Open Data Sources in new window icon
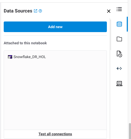 (x=36, y=11)
